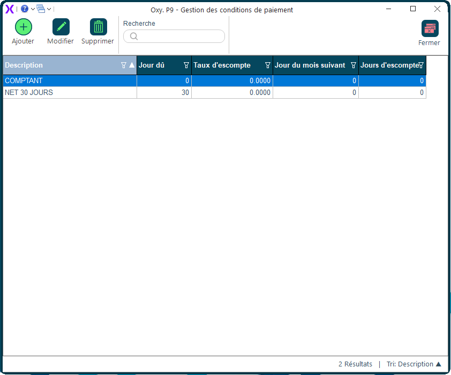The image size is (451, 375).
Task: Open the Oxy X application logo menu
Action: [10, 9]
